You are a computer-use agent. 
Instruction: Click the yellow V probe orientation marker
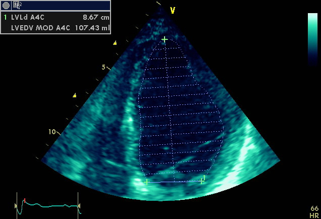click(173, 10)
